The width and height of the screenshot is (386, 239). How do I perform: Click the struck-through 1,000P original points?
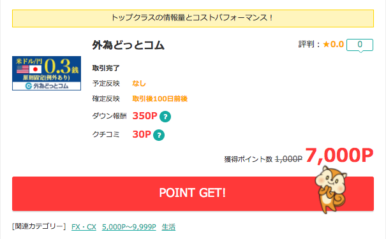288,159
